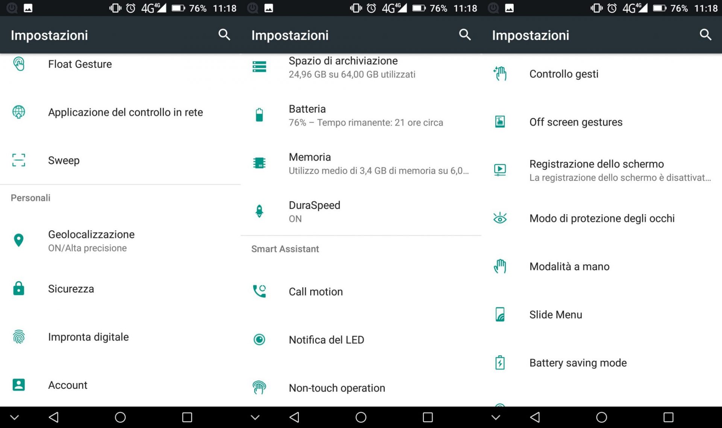Image resolution: width=722 pixels, height=428 pixels.
Task: Open DuraSpeed settings icon
Action: pyautogui.click(x=259, y=211)
